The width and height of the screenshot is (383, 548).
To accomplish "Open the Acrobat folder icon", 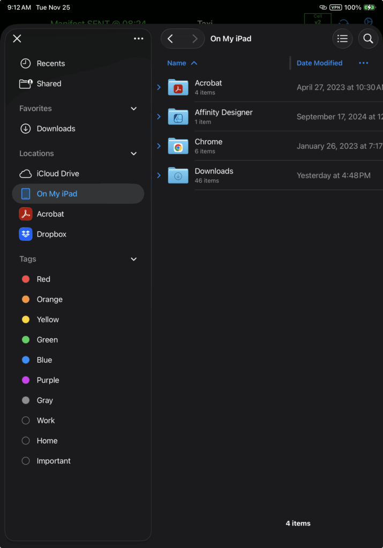I will 178,87.
